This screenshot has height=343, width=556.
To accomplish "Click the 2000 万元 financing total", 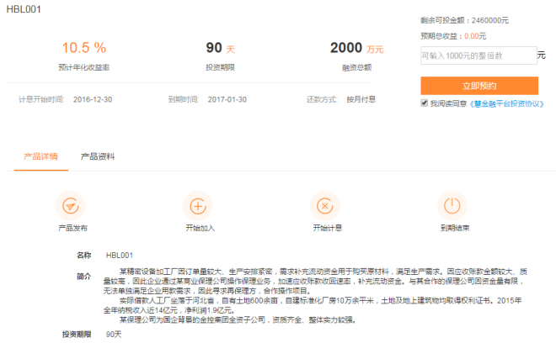I will (356, 47).
